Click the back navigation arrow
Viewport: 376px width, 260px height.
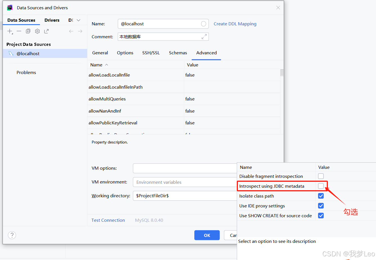coord(71,31)
